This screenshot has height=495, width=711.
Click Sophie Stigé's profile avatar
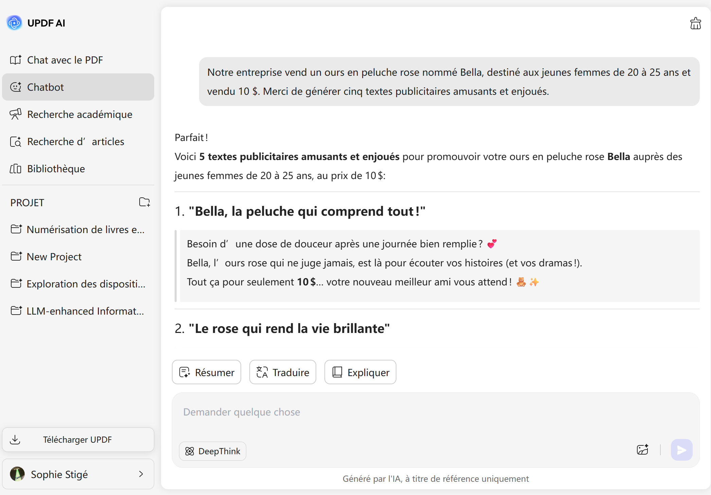click(17, 474)
